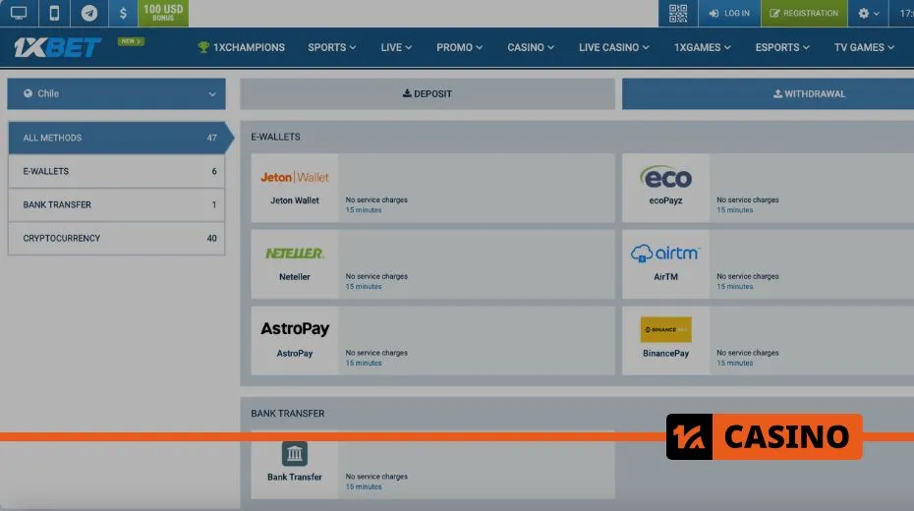
Task: Choose the AirTM logo
Action: tap(665, 254)
